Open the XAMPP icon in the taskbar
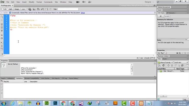Image resolution: width=189 pixels, height=106 pixels. coord(141,103)
